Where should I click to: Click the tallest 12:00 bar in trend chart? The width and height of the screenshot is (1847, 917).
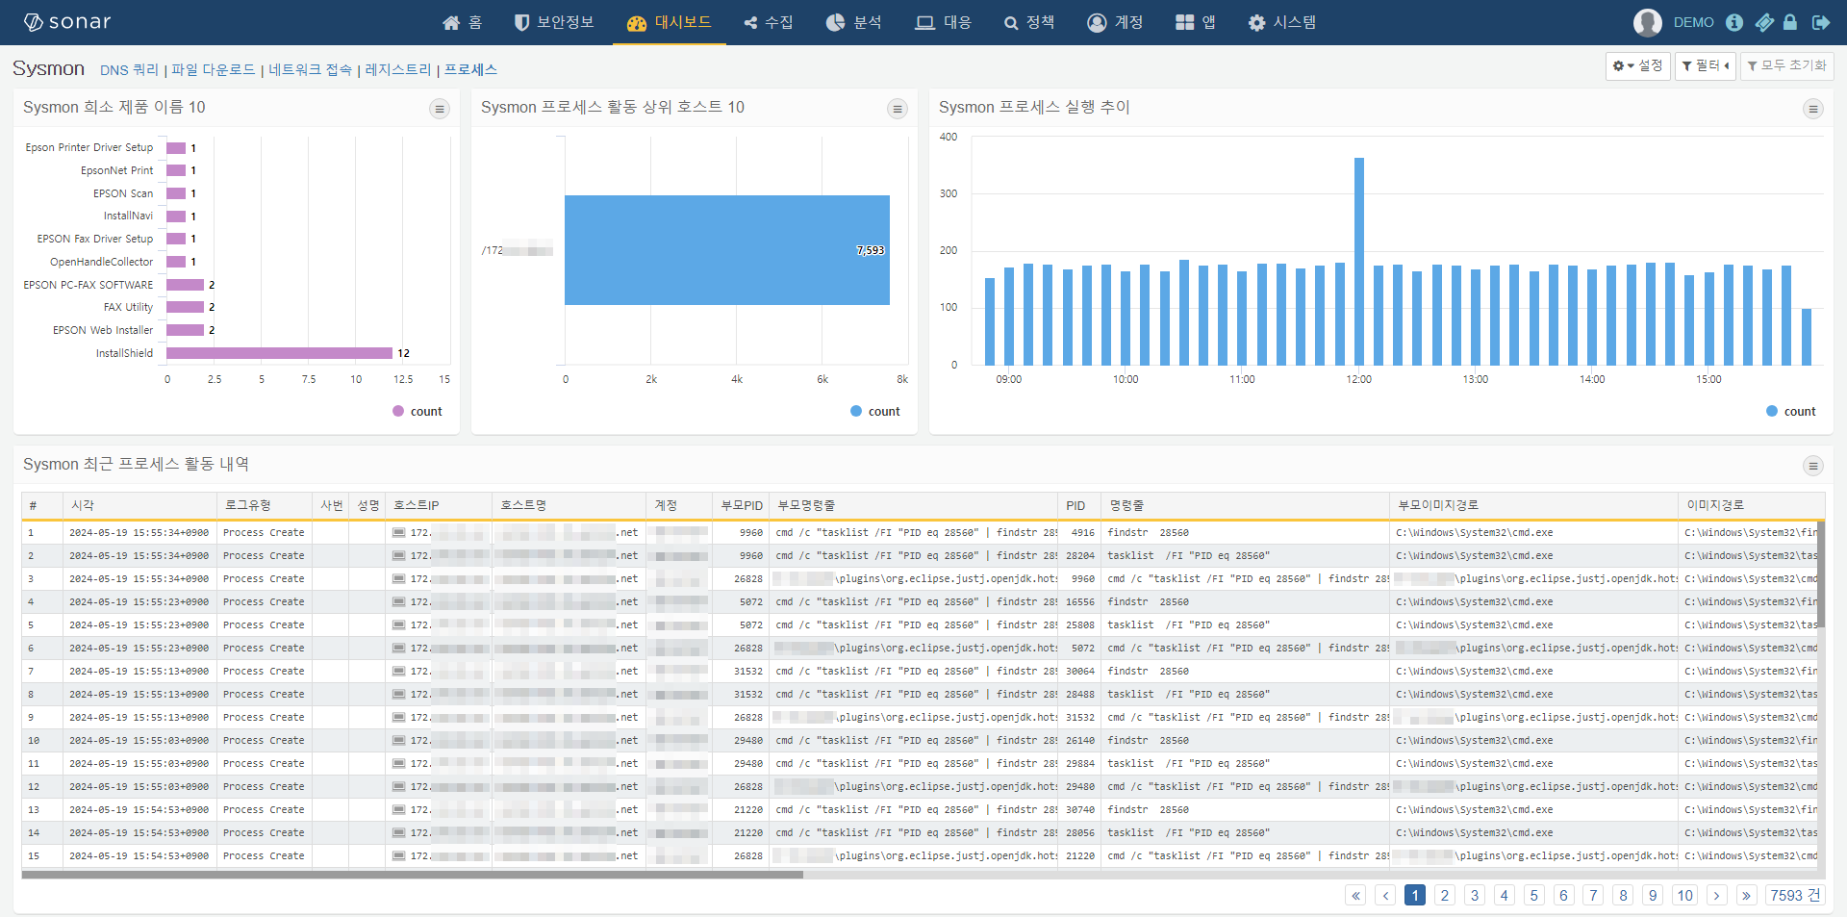(x=1359, y=261)
